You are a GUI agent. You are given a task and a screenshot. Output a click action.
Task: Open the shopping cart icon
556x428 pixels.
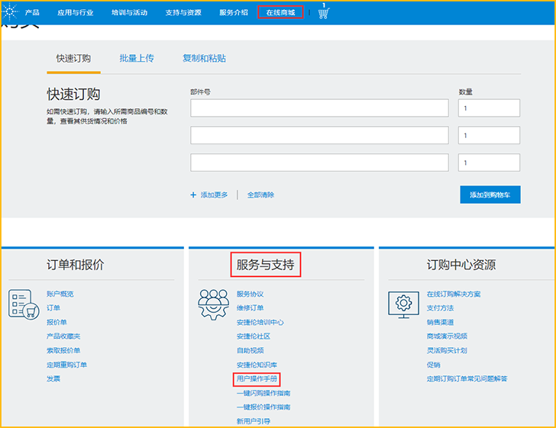pyautogui.click(x=323, y=13)
